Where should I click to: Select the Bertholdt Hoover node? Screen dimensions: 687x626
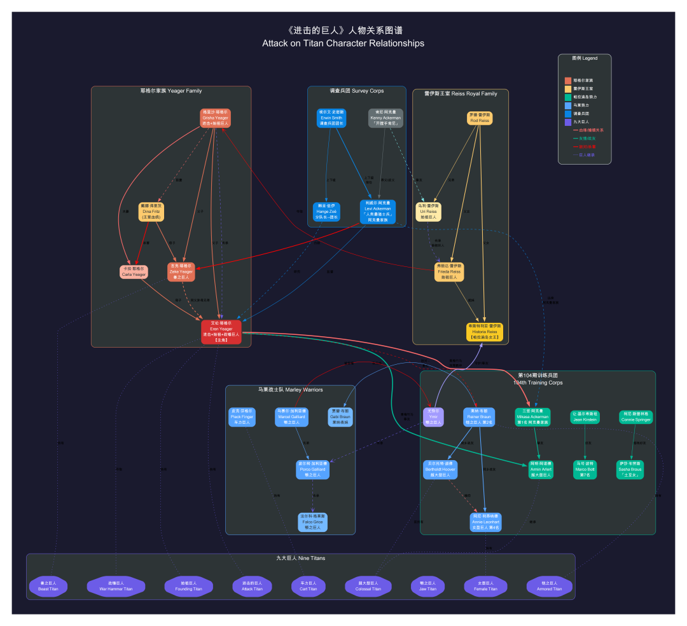tap(440, 470)
